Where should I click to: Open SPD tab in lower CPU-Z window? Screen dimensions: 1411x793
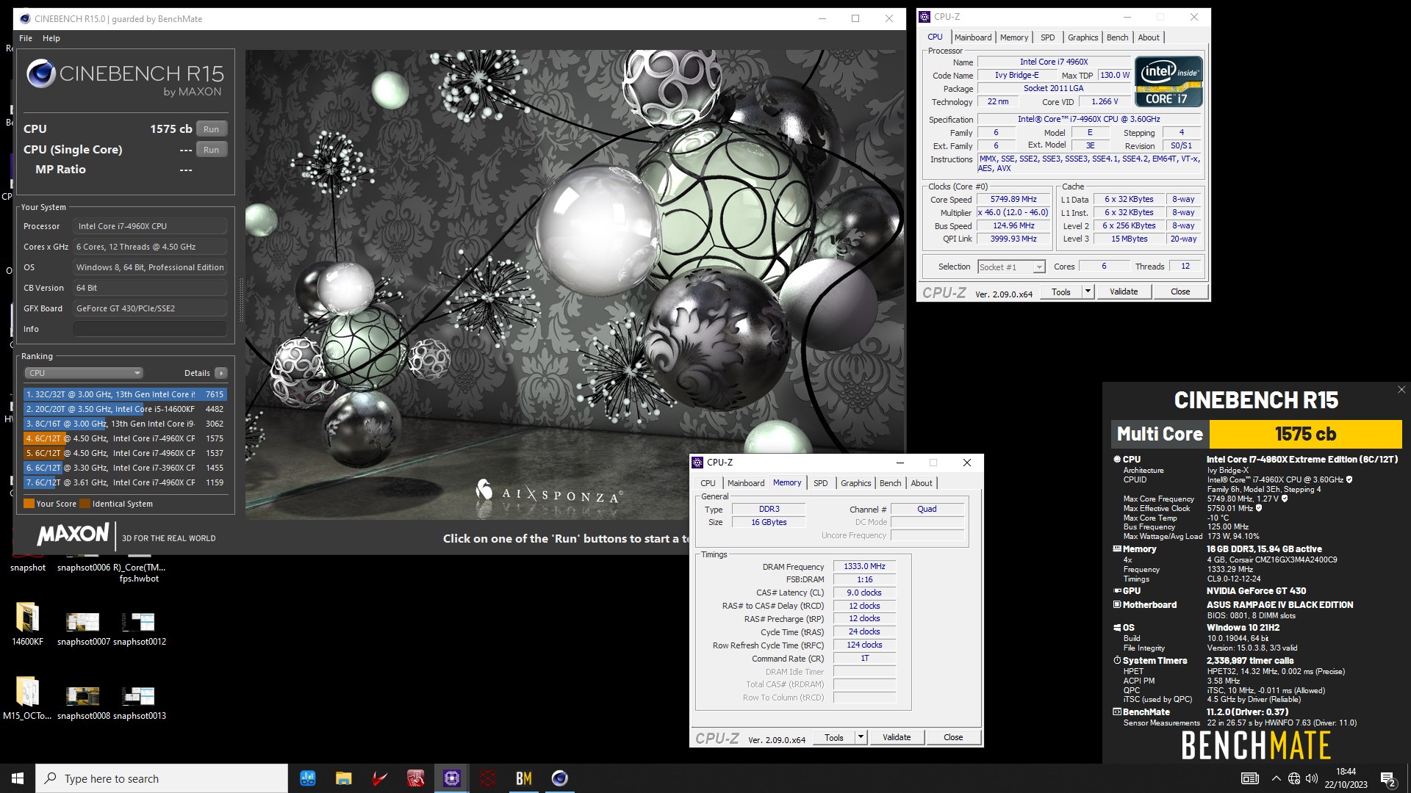point(821,483)
